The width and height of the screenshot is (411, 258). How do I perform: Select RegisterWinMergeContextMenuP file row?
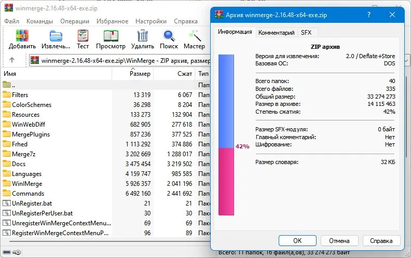(x=106, y=233)
